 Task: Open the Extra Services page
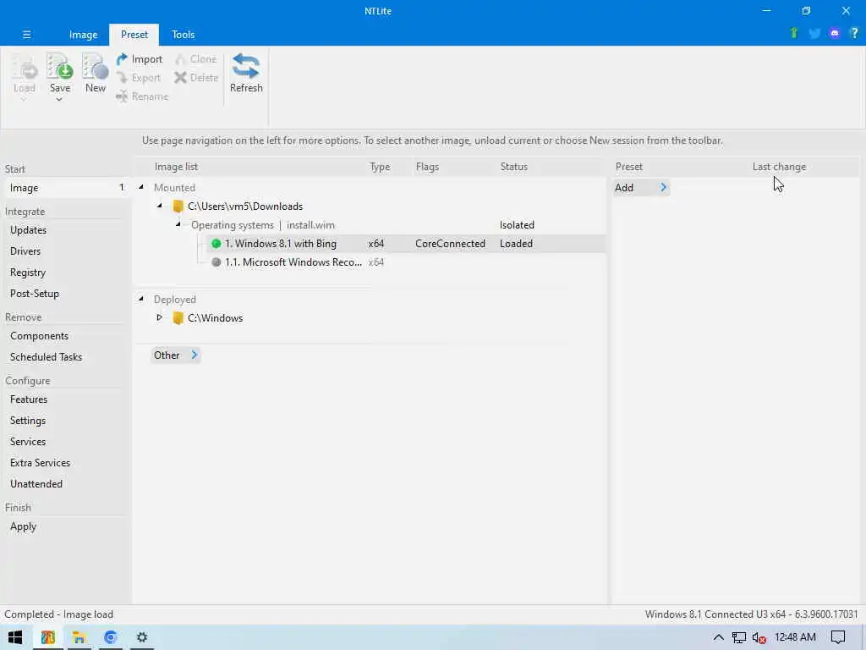pos(40,463)
